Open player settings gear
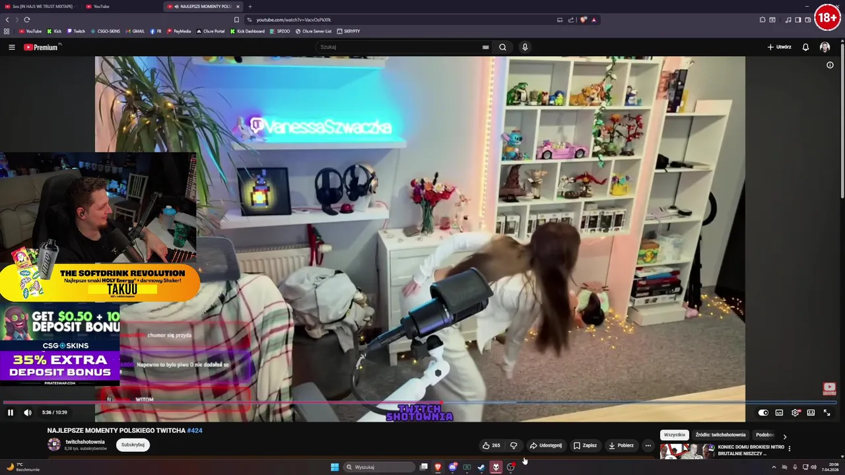This screenshot has width=845, height=475. [795, 412]
